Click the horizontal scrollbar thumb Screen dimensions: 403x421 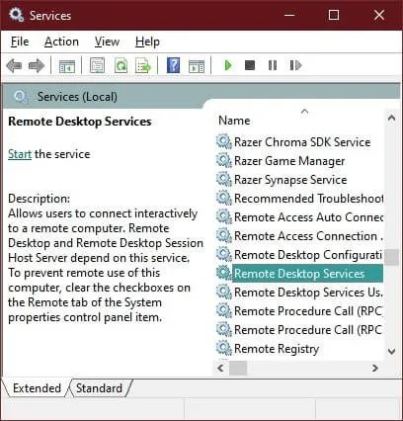(x=238, y=368)
